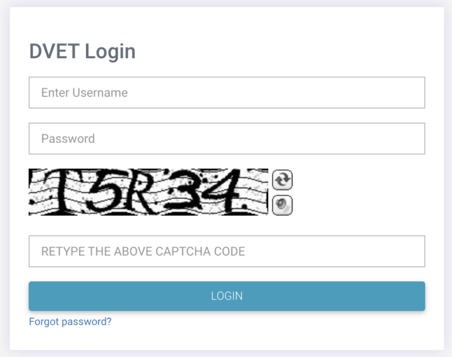Place cursor in the username textbox
Viewport: 452px width, 357px height.
click(227, 92)
